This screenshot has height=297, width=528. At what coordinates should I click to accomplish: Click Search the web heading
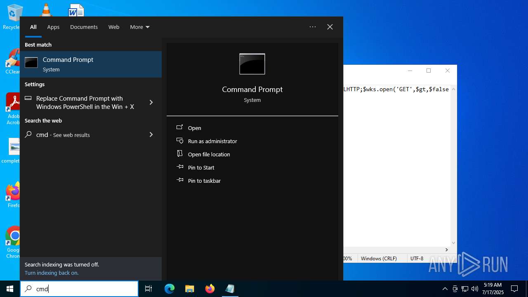43,120
